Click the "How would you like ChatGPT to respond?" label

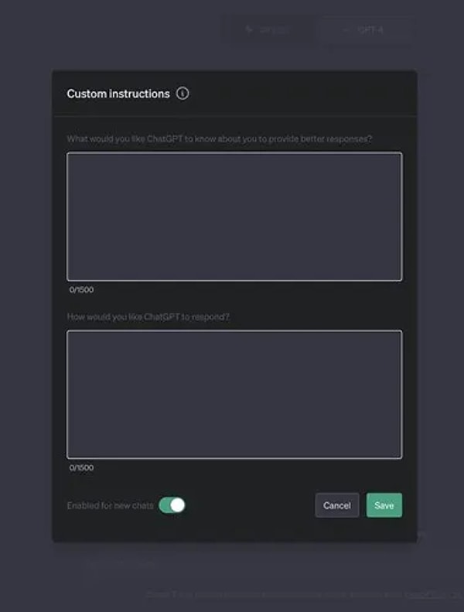pos(148,317)
